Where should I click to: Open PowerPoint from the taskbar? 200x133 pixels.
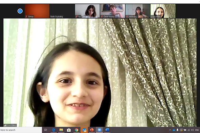click(x=92, y=130)
